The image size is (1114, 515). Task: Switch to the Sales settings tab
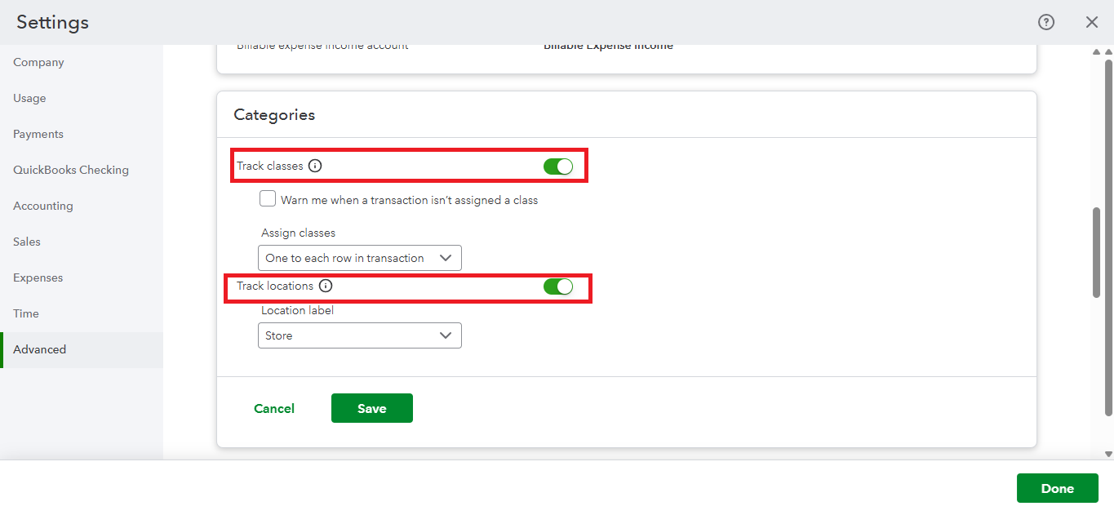[x=27, y=242]
